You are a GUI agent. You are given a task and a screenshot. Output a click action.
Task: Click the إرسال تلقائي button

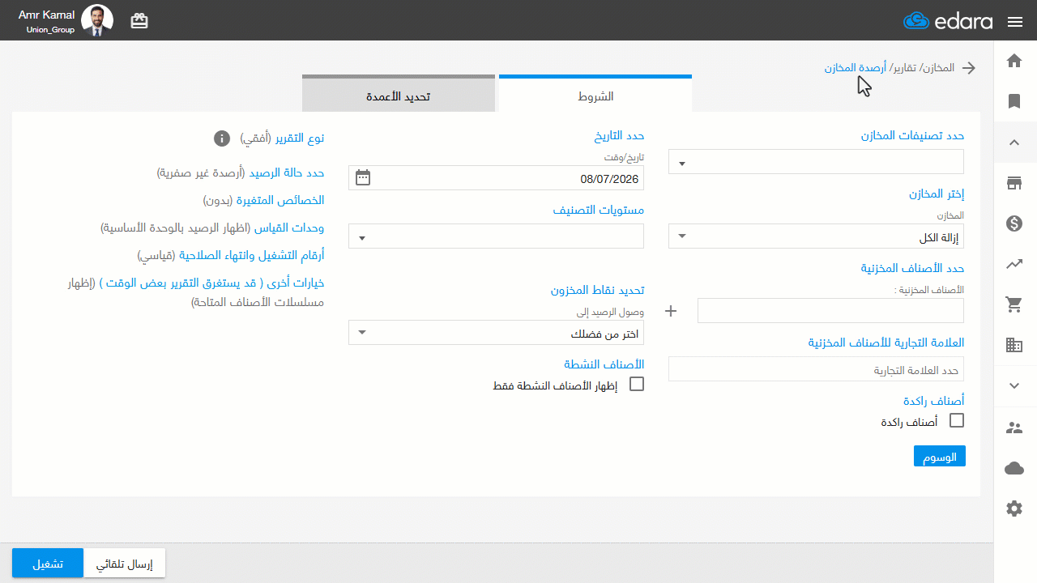125,564
